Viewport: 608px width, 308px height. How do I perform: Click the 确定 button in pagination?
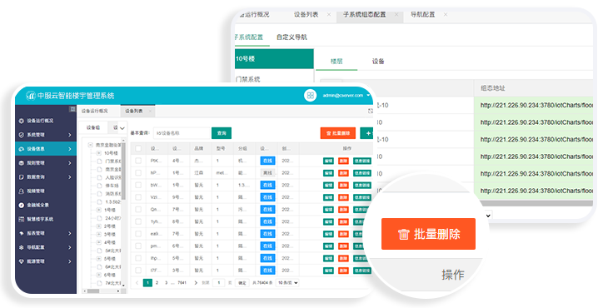(x=242, y=283)
